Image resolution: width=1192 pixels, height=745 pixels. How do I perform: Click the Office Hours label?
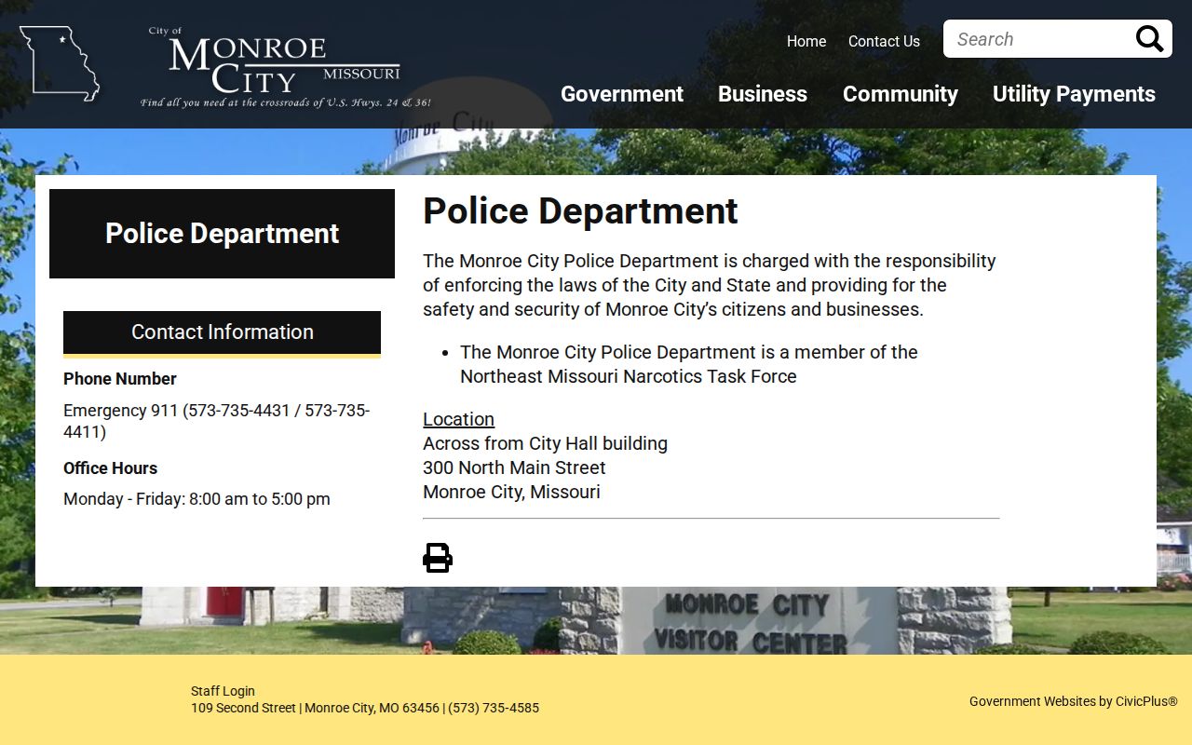point(110,468)
